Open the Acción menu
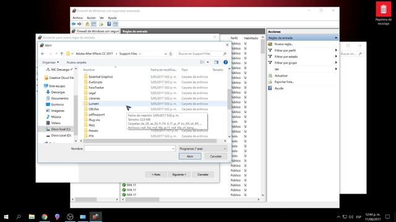This screenshot has width=396, height=222. point(91,18)
